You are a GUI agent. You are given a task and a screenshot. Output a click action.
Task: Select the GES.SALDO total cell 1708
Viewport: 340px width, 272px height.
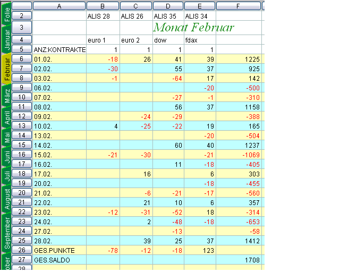(x=239, y=260)
